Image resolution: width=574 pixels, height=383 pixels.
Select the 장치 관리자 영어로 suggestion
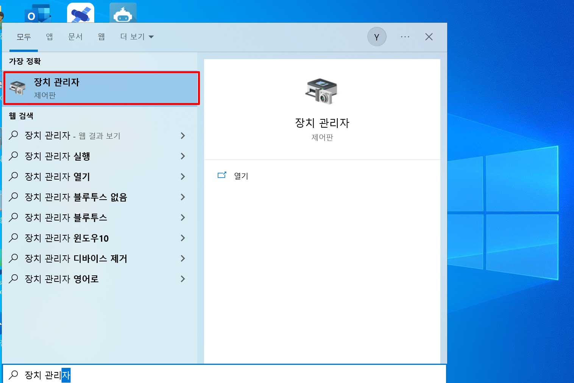coord(100,279)
